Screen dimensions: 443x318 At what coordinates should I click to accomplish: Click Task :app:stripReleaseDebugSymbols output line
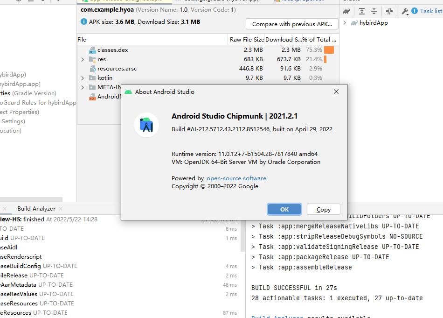(337, 237)
